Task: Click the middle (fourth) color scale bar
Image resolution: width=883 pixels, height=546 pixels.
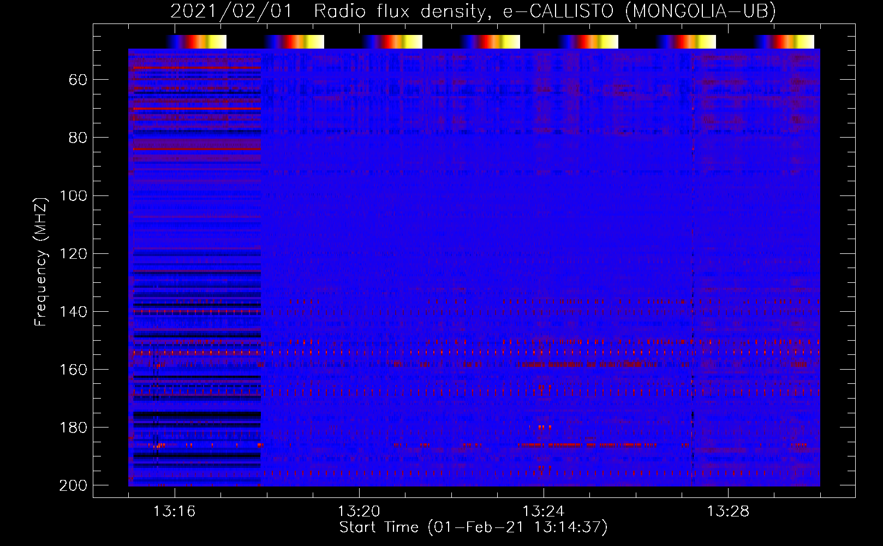Action: point(490,41)
